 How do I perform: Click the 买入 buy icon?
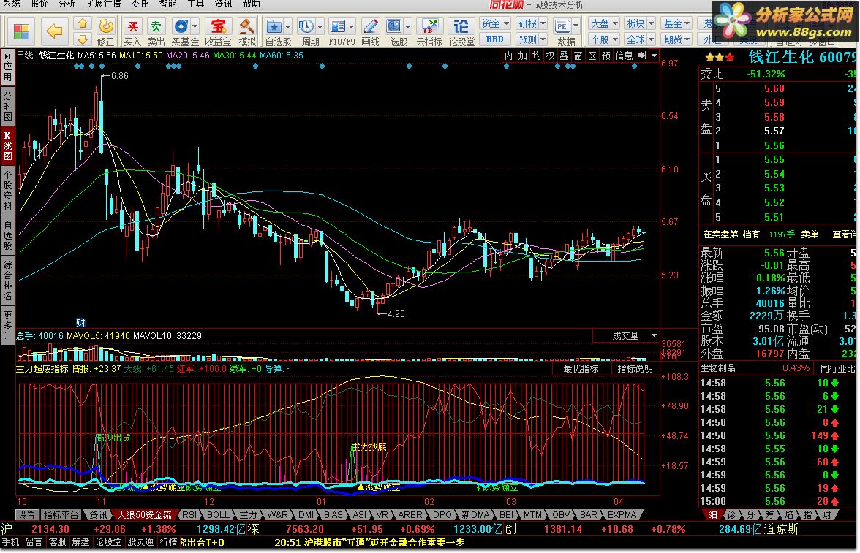point(132,31)
